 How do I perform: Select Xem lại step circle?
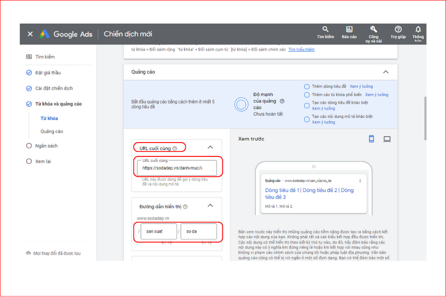click(29, 161)
